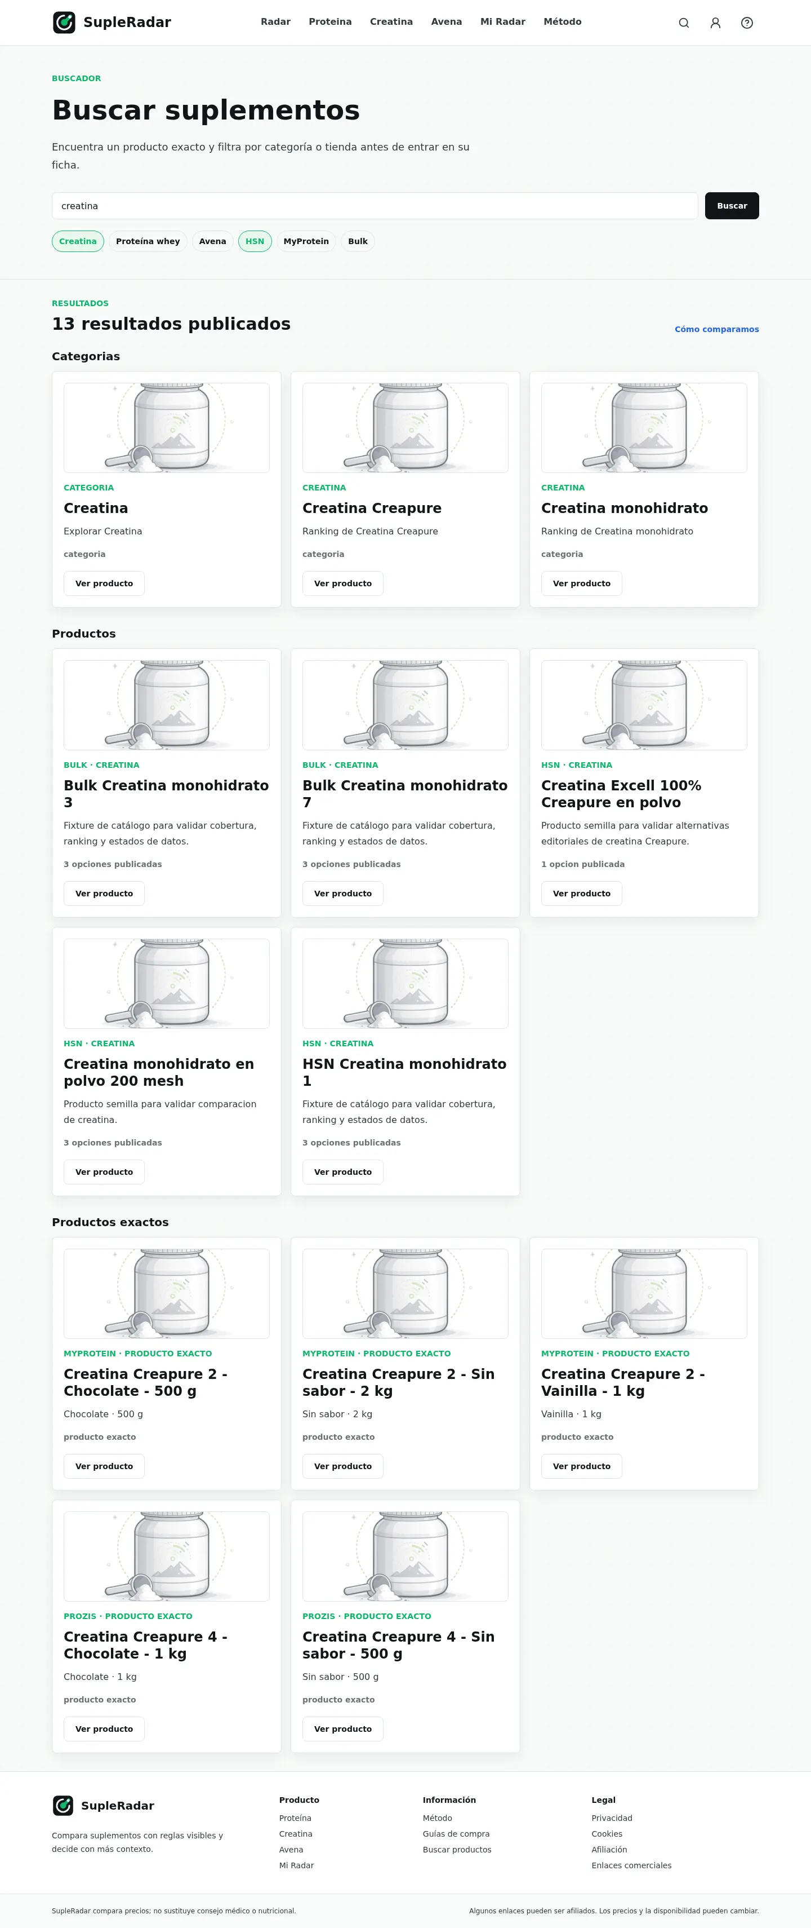
Task: Open thumbnail of Bulk Creatina monohidrato 7
Action: (x=405, y=705)
